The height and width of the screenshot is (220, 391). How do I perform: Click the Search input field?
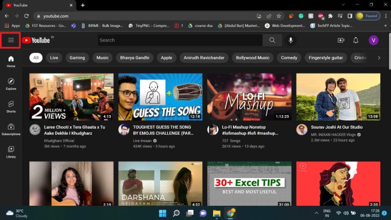click(x=180, y=40)
